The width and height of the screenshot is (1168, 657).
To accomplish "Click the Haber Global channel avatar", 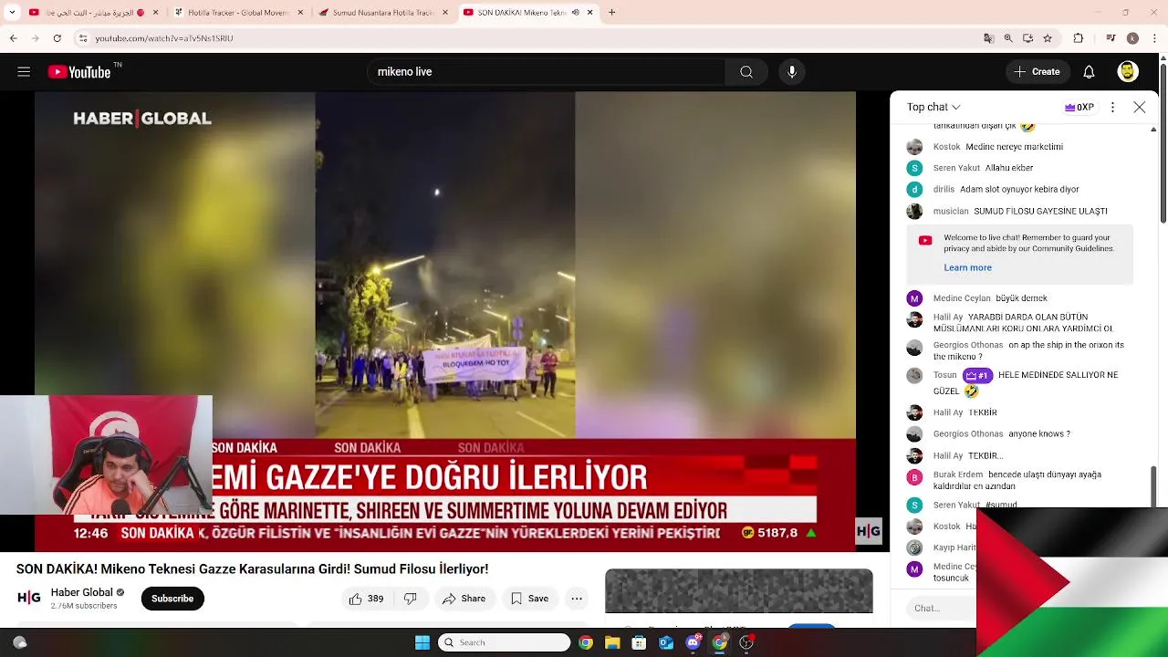I will 29,598.
